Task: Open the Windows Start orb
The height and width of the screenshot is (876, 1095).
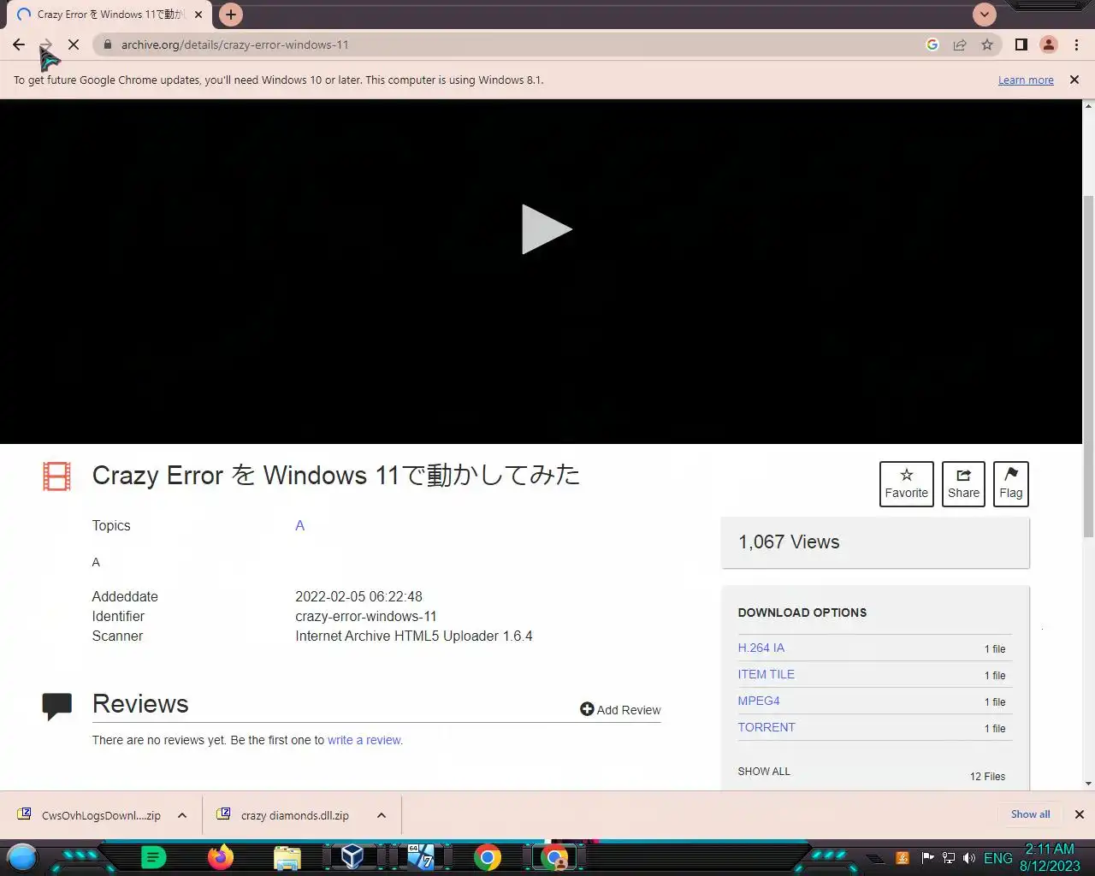Action: (22, 856)
